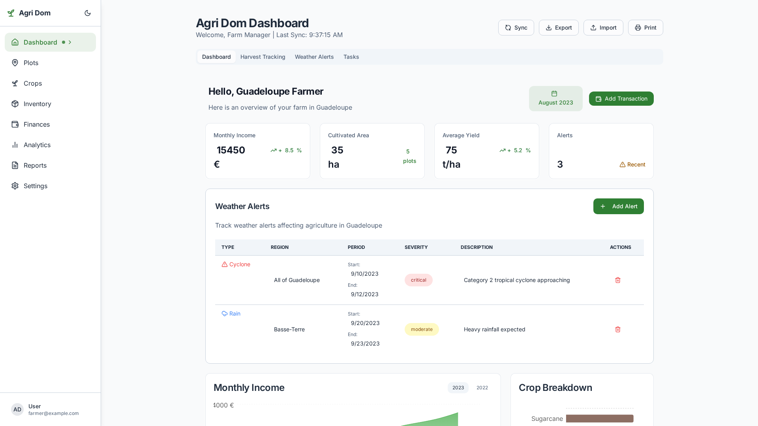Delete the Rain alert via trash icon
This screenshot has height=426, width=758.
(618, 329)
